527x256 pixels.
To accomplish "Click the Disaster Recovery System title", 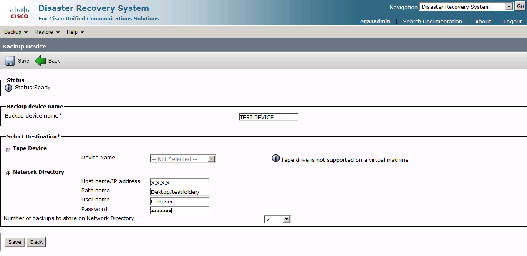I will point(93,8).
